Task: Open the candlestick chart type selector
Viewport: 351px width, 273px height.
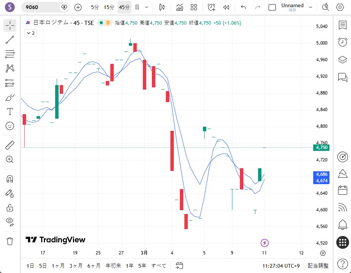Action: 162,8
